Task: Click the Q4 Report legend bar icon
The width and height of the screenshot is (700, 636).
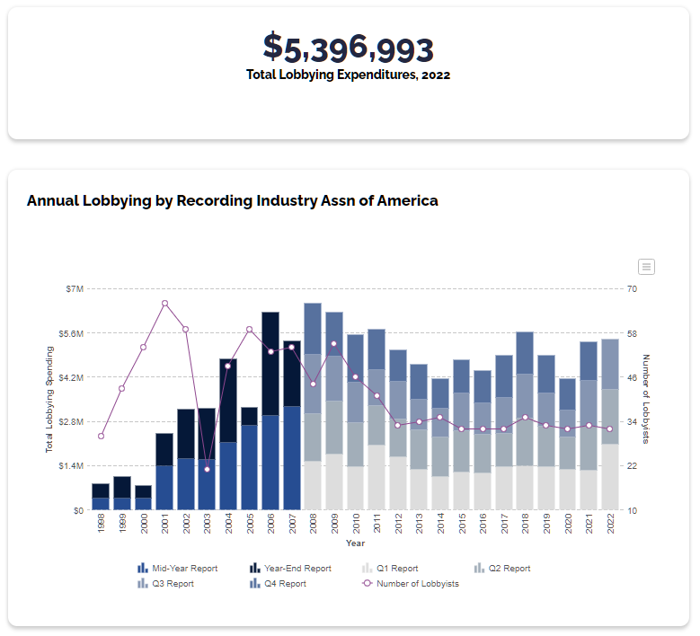Action: (x=254, y=583)
